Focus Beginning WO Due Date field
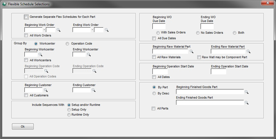Screen dimensions: 276x139 (159, 26)
